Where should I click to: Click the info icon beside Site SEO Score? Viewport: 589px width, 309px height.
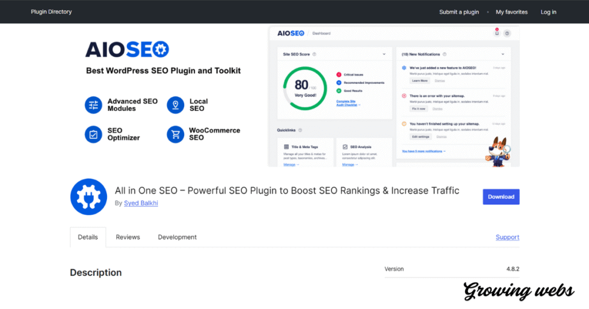click(x=315, y=55)
